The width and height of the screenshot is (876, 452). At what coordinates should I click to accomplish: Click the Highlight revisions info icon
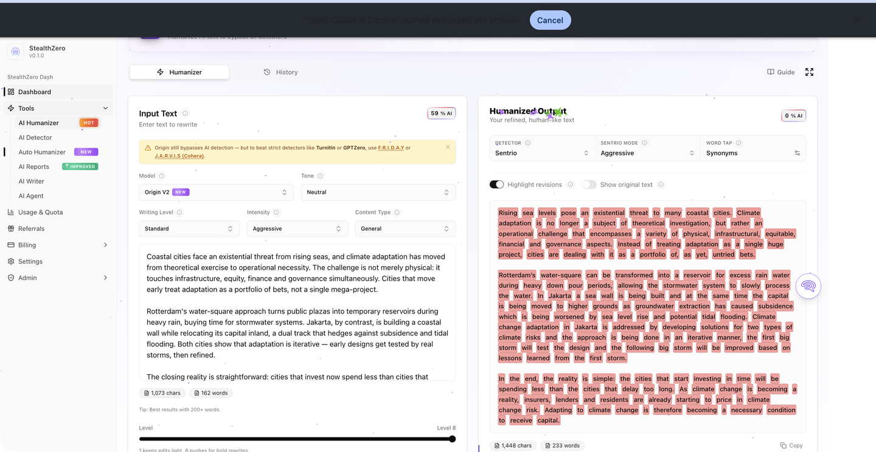[x=570, y=185]
